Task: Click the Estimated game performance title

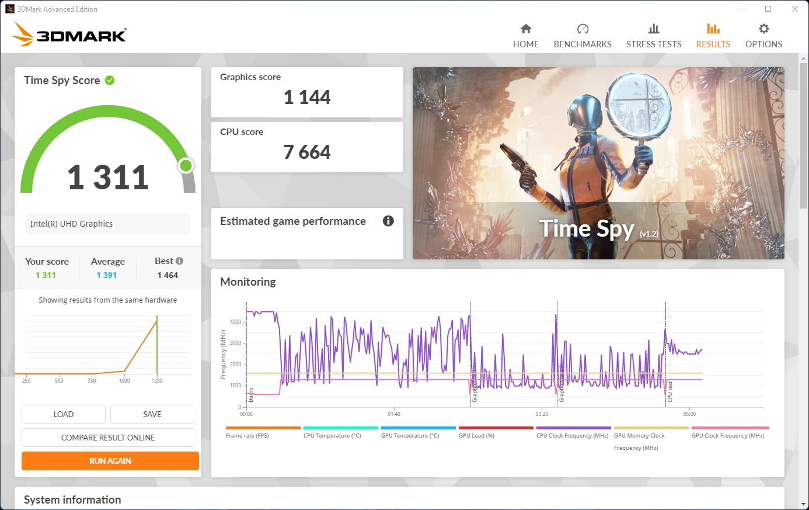Action: point(293,221)
